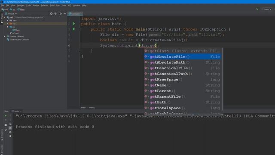275x155 pixels.
Task: Click the print icon in Run panel
Action: click(10, 132)
